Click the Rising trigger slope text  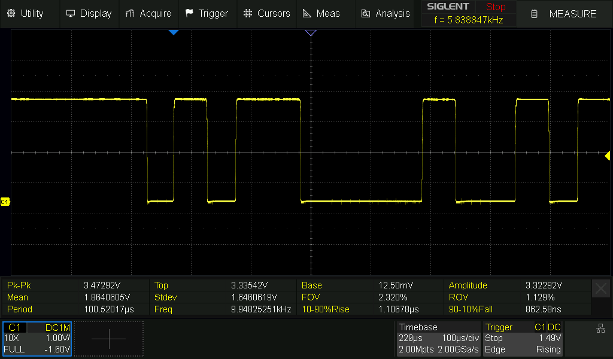548,349
